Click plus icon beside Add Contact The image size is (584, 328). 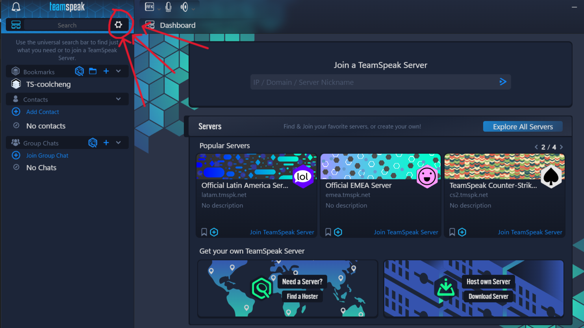pyautogui.click(x=16, y=112)
